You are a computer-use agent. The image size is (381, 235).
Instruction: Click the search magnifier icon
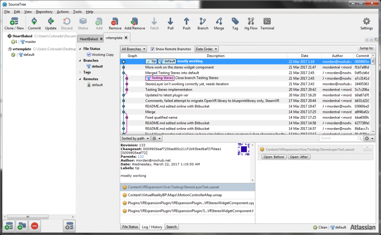pos(360,139)
